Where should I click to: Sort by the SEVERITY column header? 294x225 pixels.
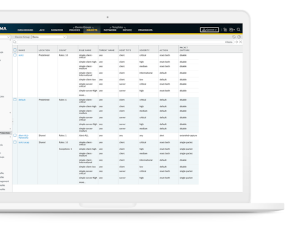(x=145, y=50)
